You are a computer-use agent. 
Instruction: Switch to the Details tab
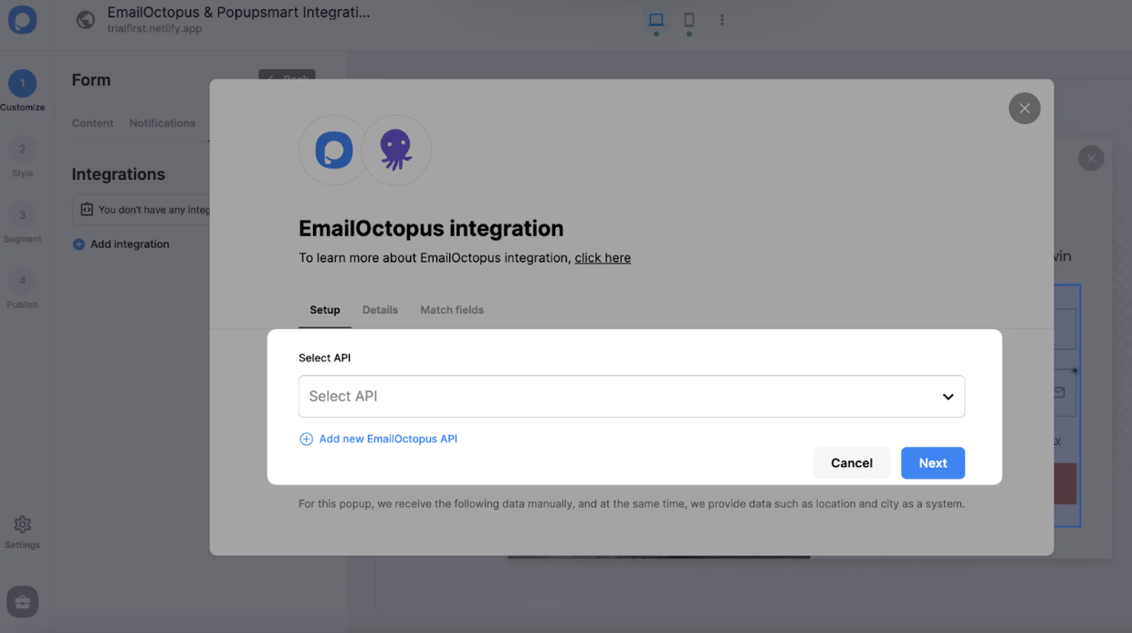380,310
